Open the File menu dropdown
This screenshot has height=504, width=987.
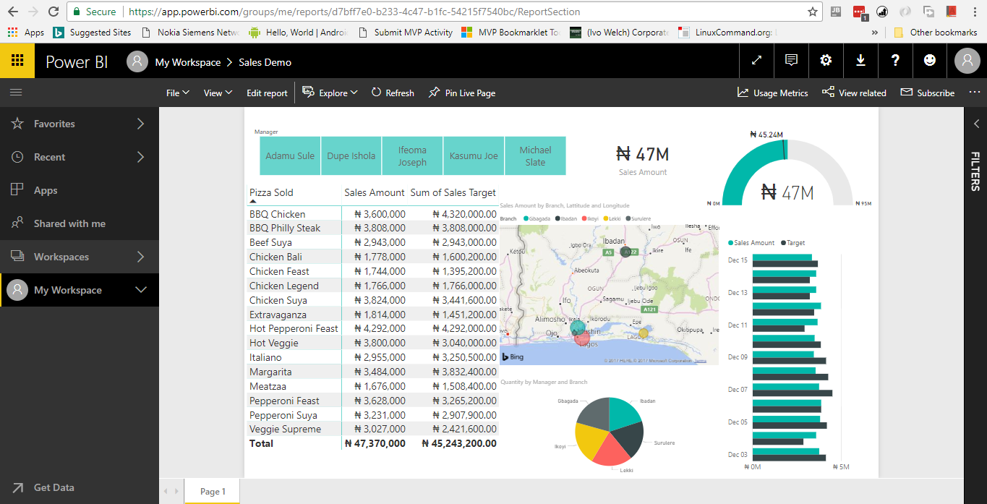(176, 93)
